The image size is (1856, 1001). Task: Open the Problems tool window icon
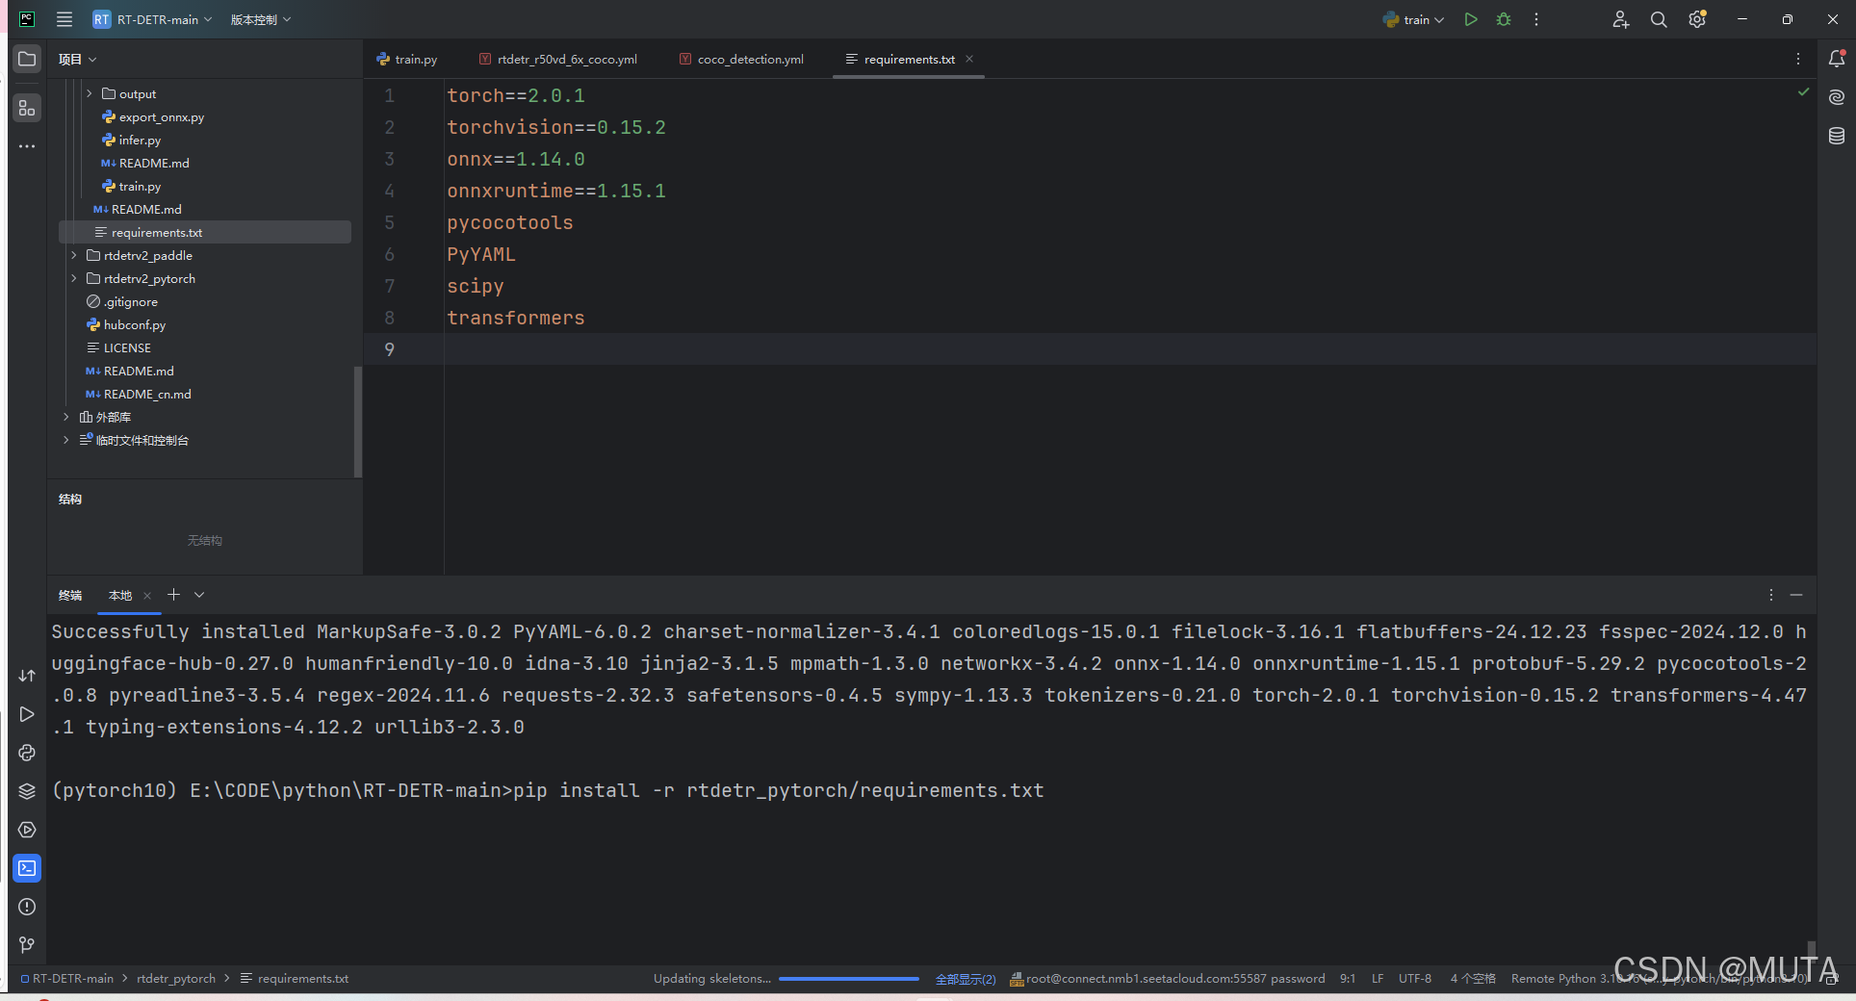27,907
